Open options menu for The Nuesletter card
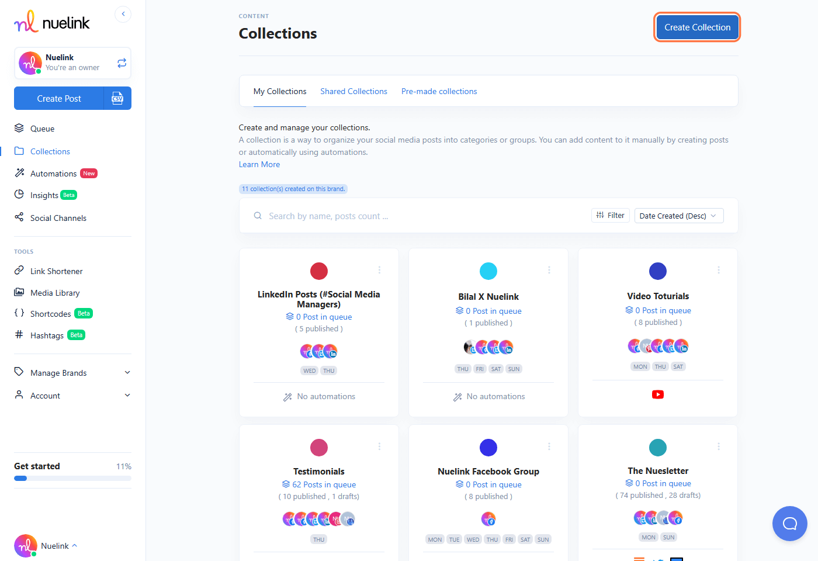 pyautogui.click(x=719, y=446)
